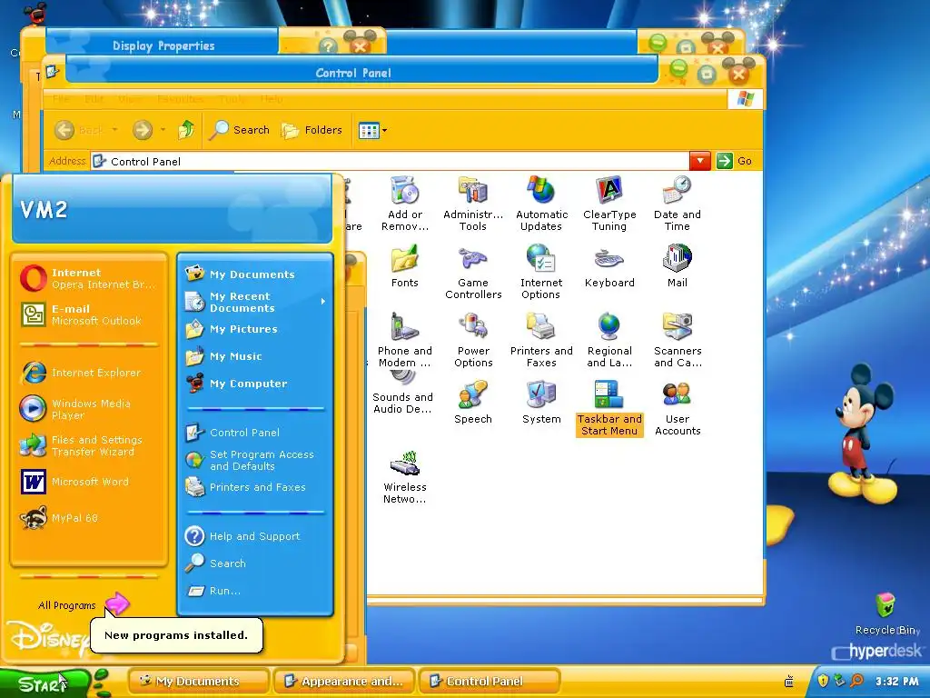Switch to Appearance and... taskbar button
Viewport: 930px width, 698px height.
tap(344, 682)
